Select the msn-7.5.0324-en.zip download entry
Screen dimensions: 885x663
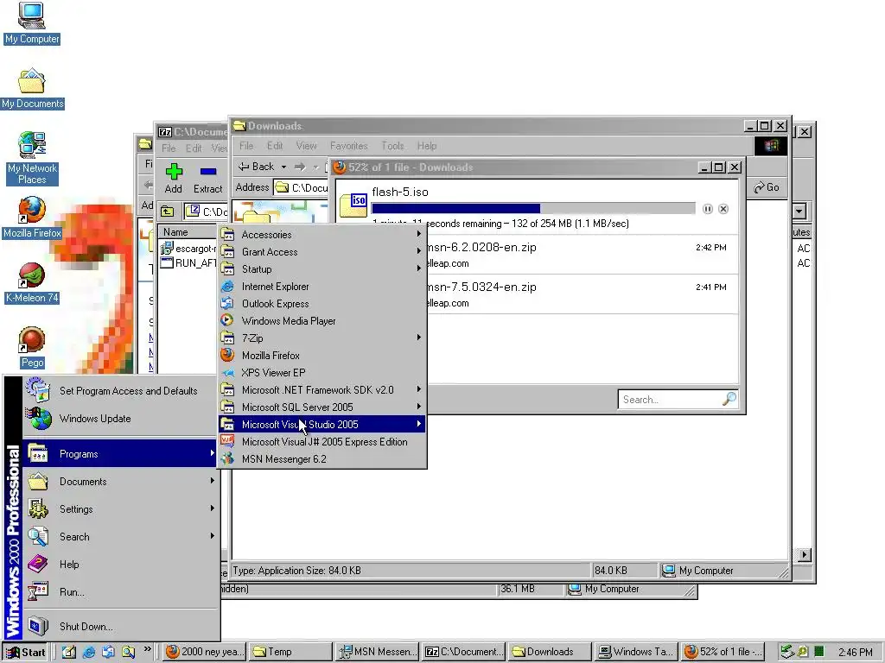coord(536,294)
